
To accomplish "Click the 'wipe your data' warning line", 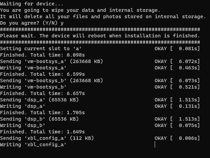I will (x=80, y=10).
